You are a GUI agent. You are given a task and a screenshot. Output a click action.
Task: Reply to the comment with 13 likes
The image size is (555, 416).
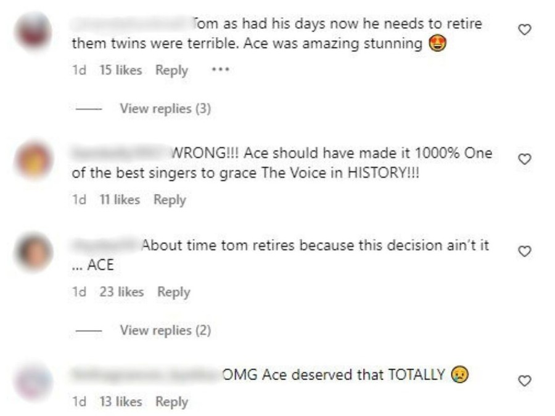171,402
